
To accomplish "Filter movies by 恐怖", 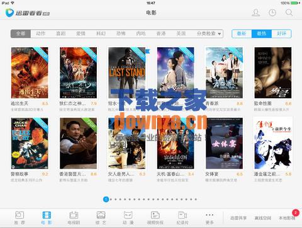I will click(121, 33).
